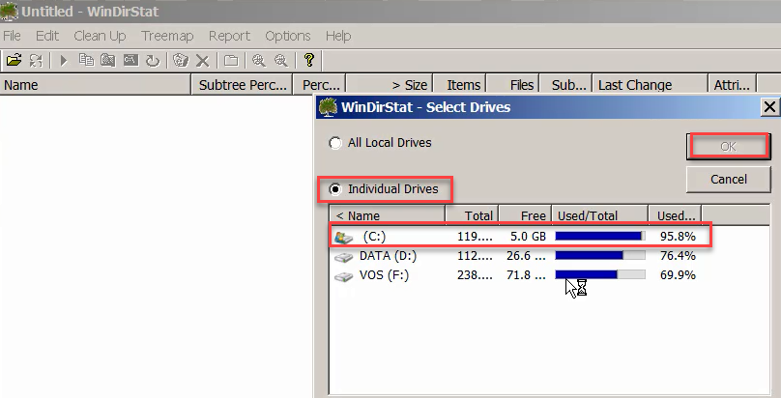The width and height of the screenshot is (781, 398).
Task: Click the Files column header
Action: 513,85
